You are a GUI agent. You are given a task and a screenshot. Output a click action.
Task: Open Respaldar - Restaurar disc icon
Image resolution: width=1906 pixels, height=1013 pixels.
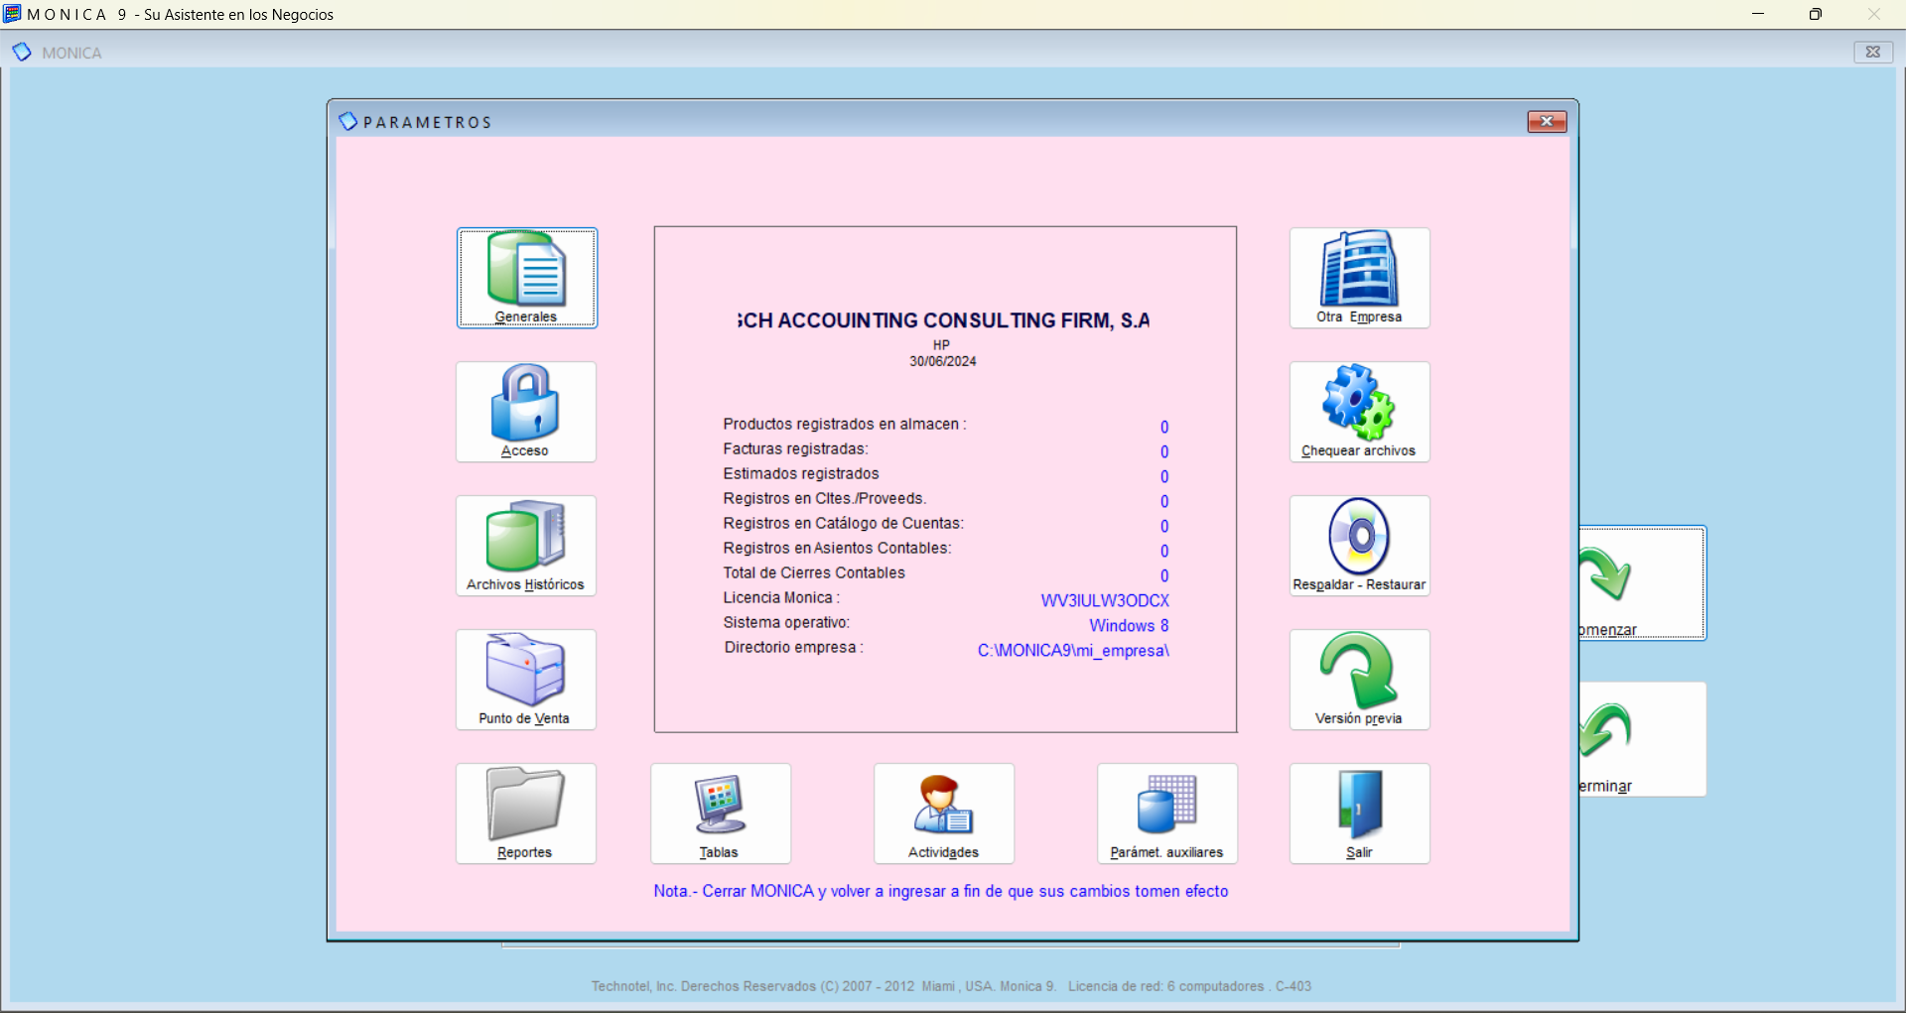(1360, 546)
